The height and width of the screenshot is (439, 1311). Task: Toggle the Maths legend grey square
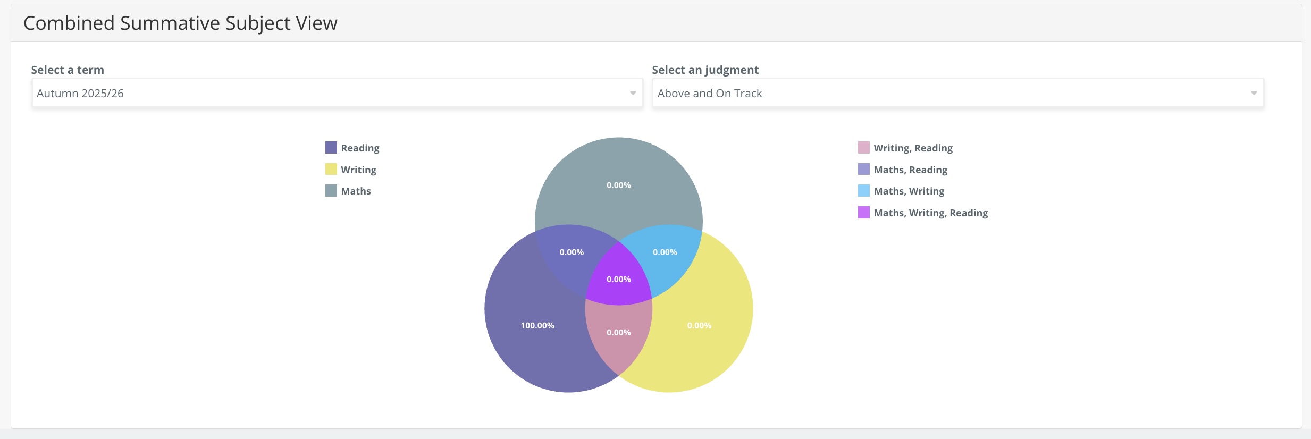[331, 191]
